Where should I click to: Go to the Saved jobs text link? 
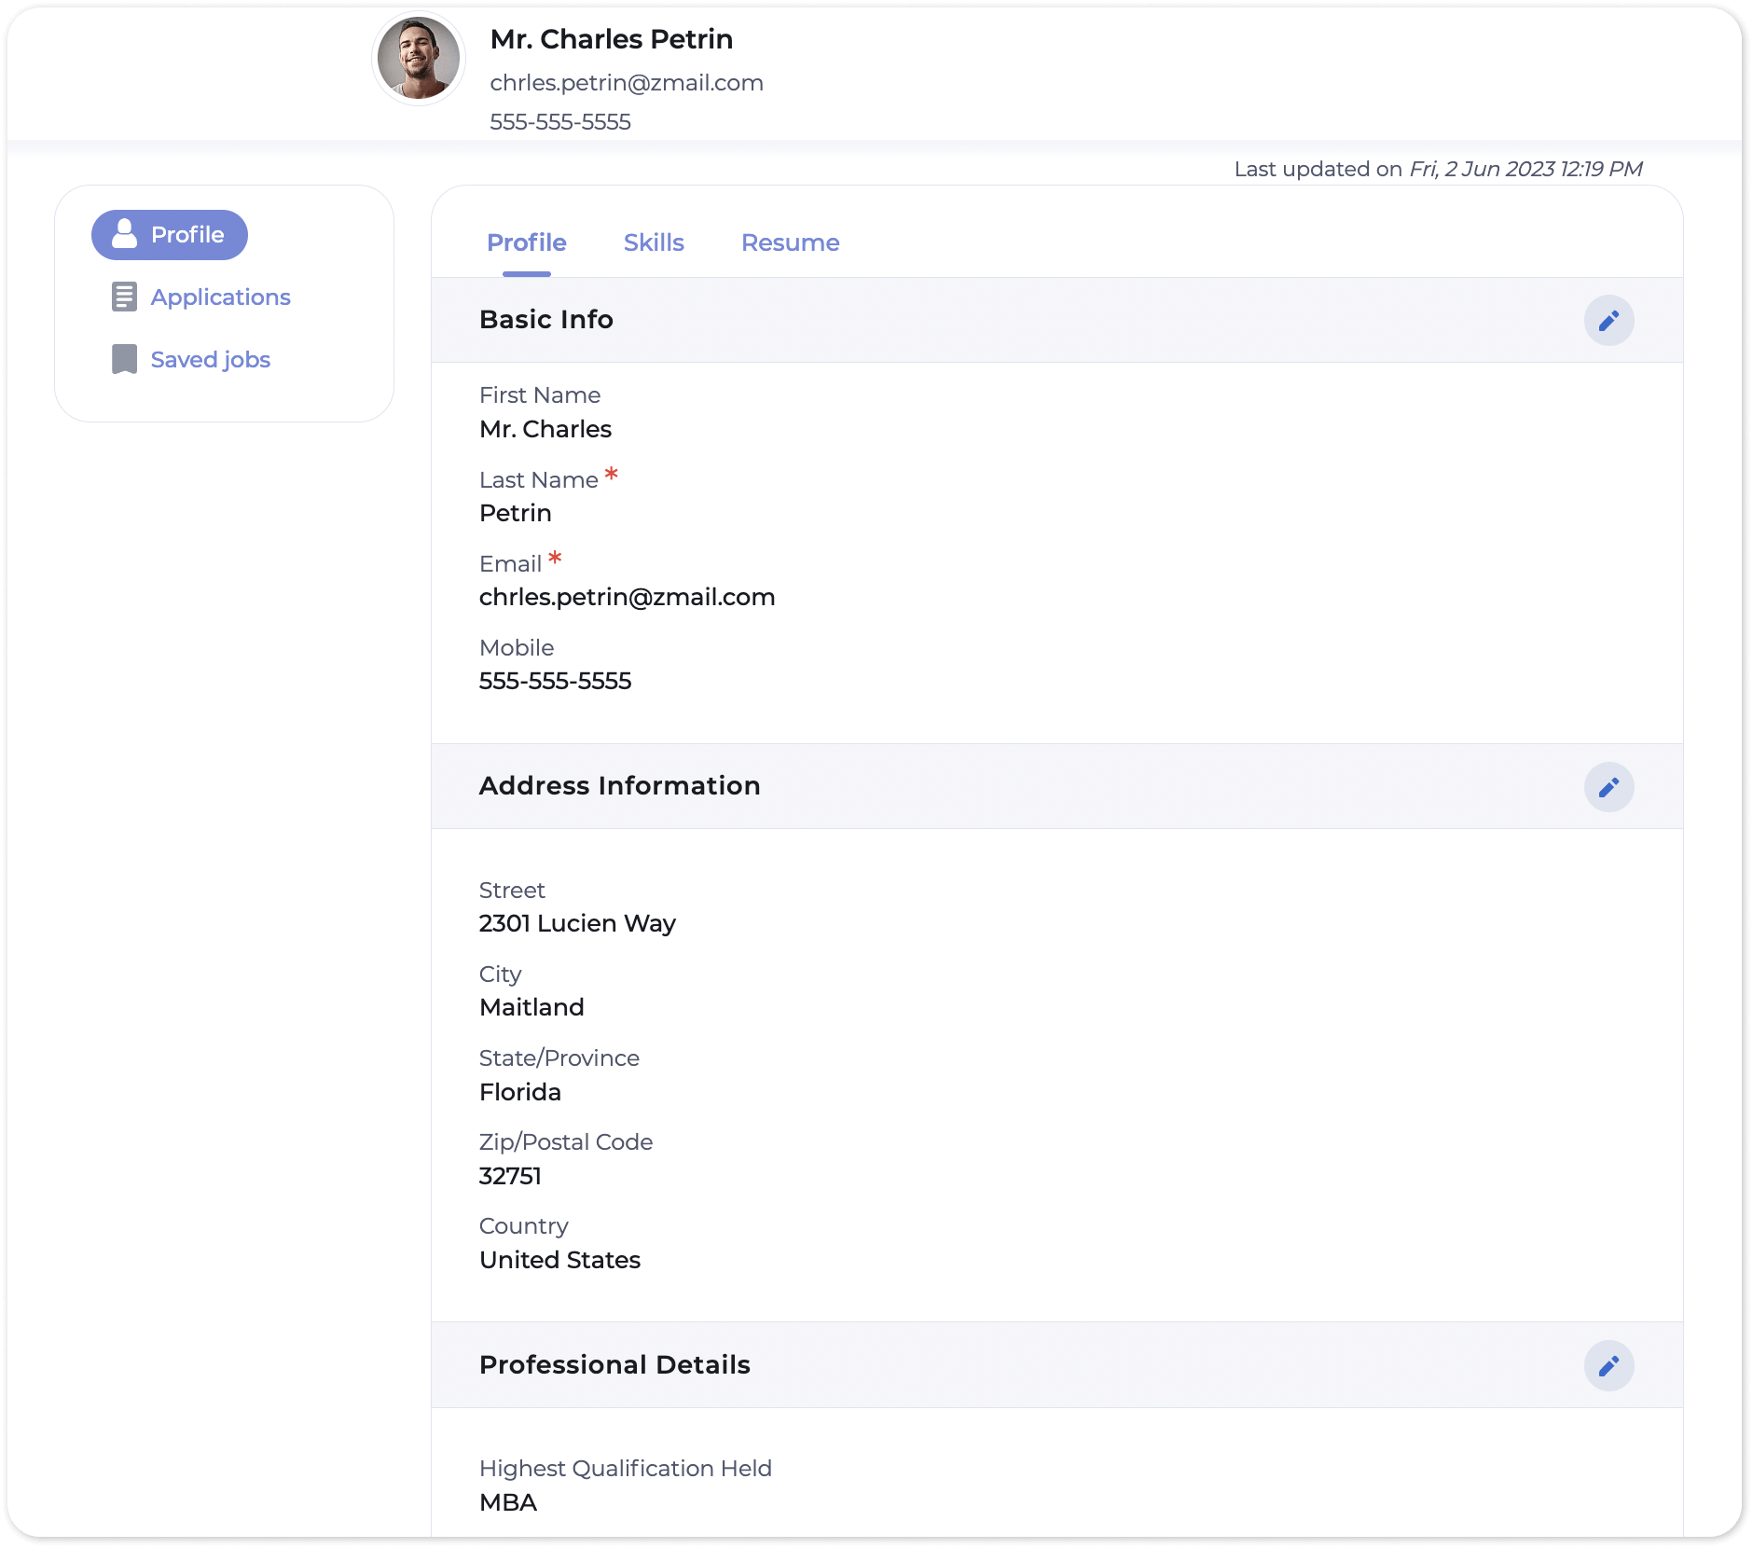[x=210, y=359]
